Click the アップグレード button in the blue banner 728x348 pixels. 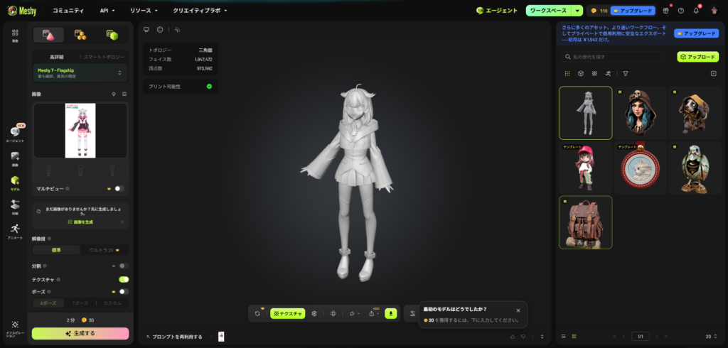pyautogui.click(x=696, y=34)
